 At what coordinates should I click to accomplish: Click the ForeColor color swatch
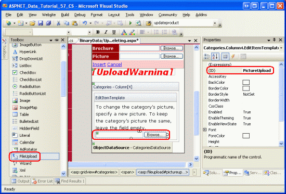tap(246, 136)
